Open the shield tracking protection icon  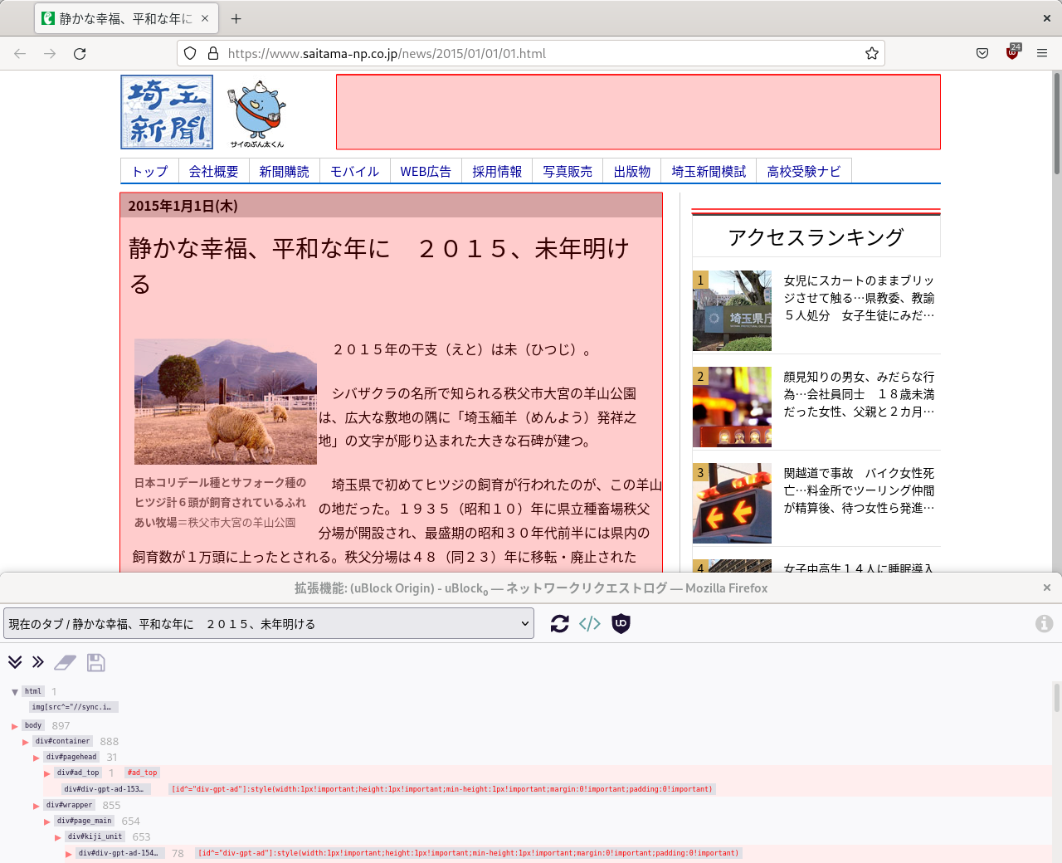(190, 53)
